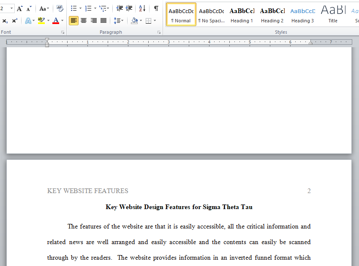Viewport: 359px width, 266px height.
Task: Open the Bullets library dropdown arrow
Action: pyautogui.click(x=80, y=9)
